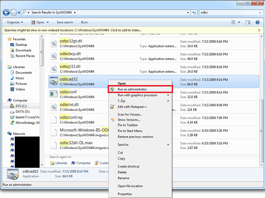Select the MicroStrategy network drive

pos(25,123)
